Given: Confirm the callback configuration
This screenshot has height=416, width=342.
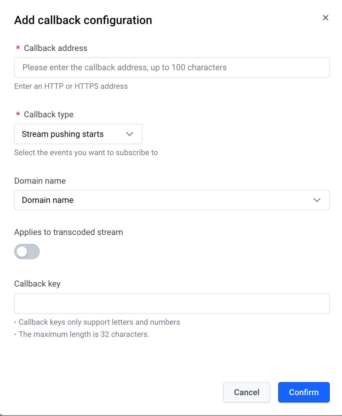Looking at the screenshot, I should [x=304, y=392].
